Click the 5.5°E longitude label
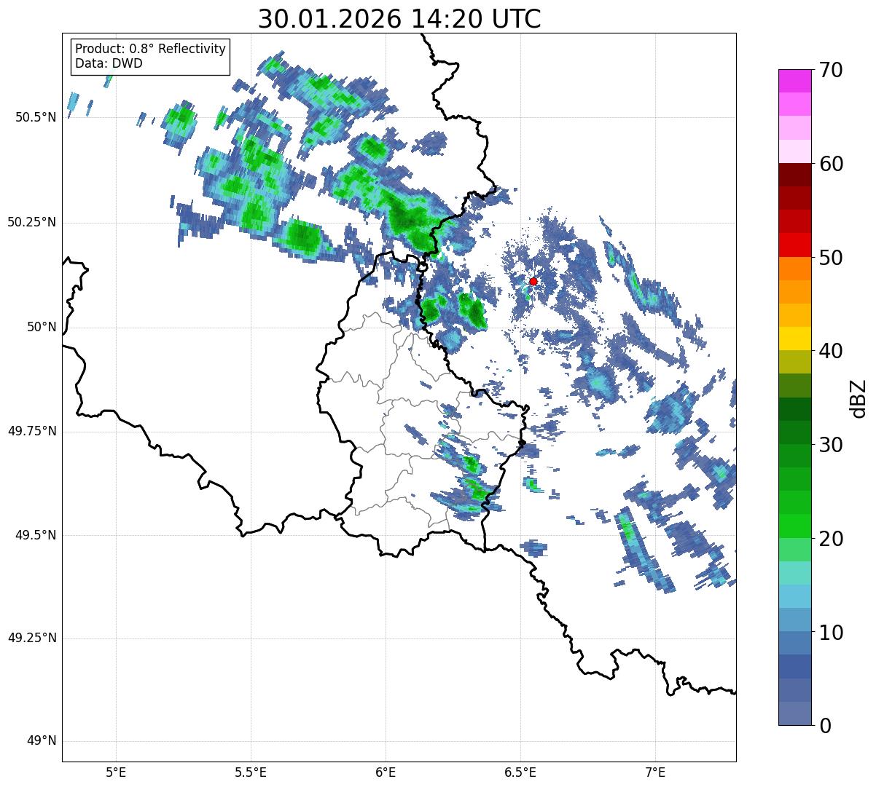The image size is (876, 787). tap(251, 772)
